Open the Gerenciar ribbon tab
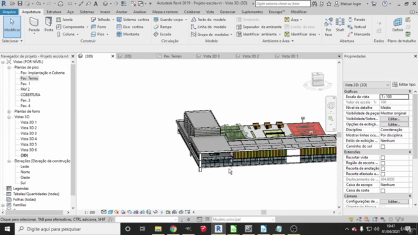This screenshot has width=418, height=235. (227, 12)
